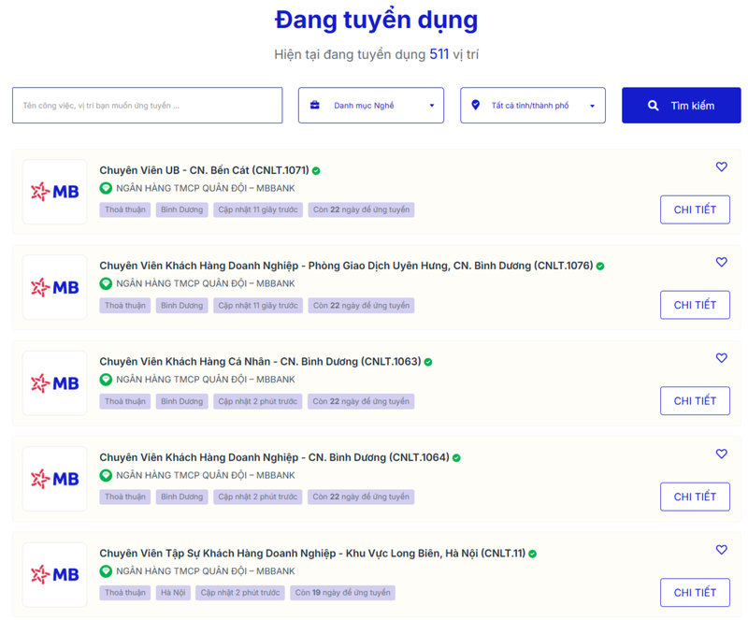Open CHI TIẾT for CNLT.1063 job

point(695,401)
